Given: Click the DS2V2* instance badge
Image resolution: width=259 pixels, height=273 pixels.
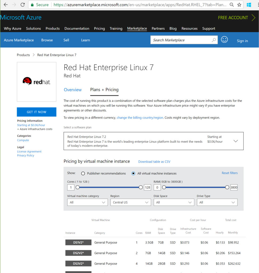Looking at the screenshot, I should [x=79, y=253].
